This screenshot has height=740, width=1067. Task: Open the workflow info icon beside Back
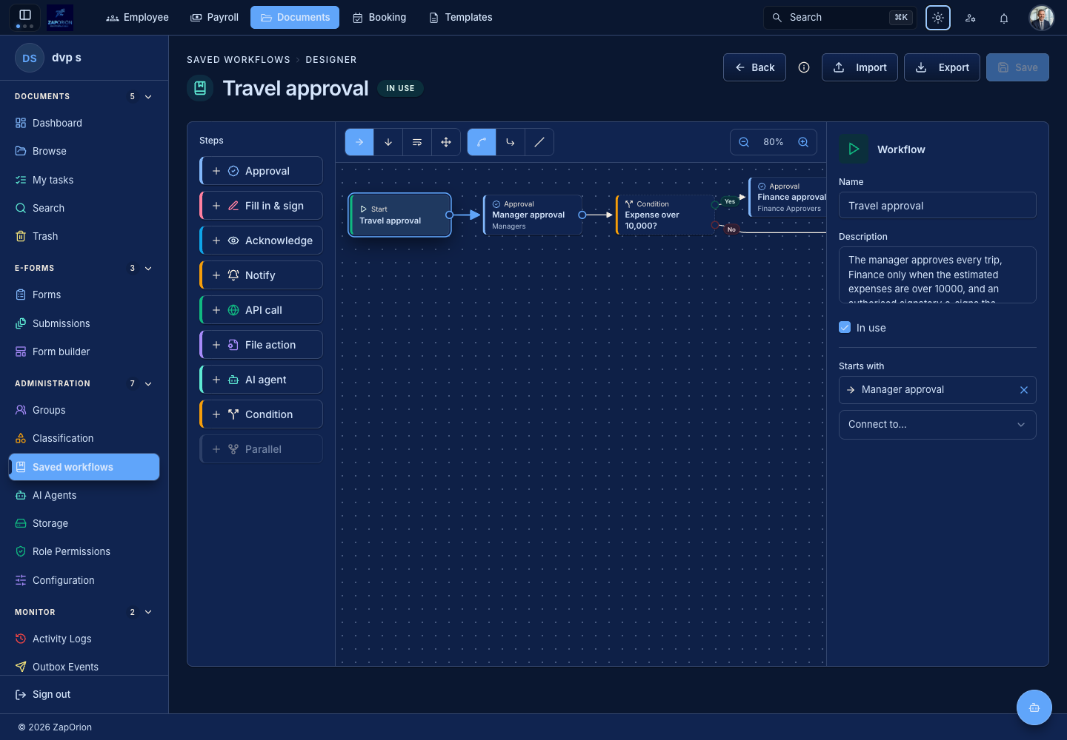click(804, 67)
